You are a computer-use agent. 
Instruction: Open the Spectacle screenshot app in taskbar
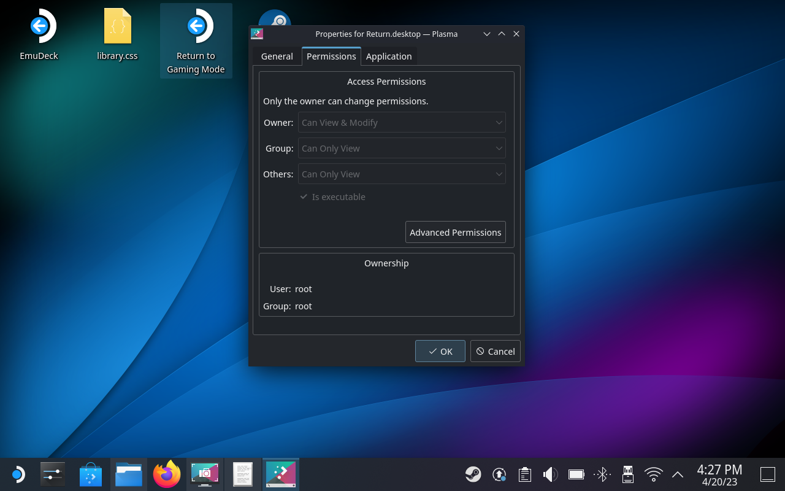[x=205, y=474]
